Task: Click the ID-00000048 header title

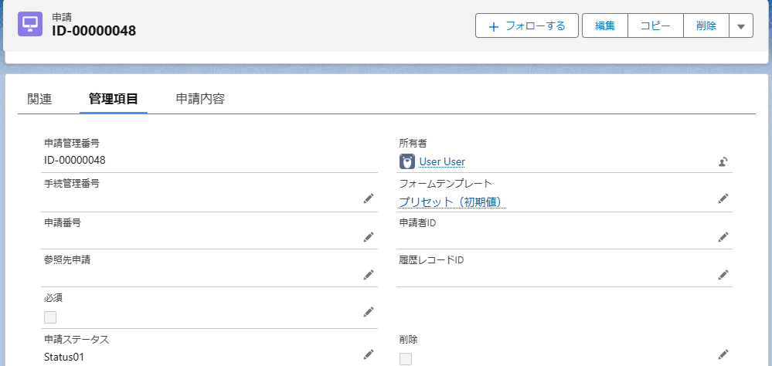Action: coord(94,31)
